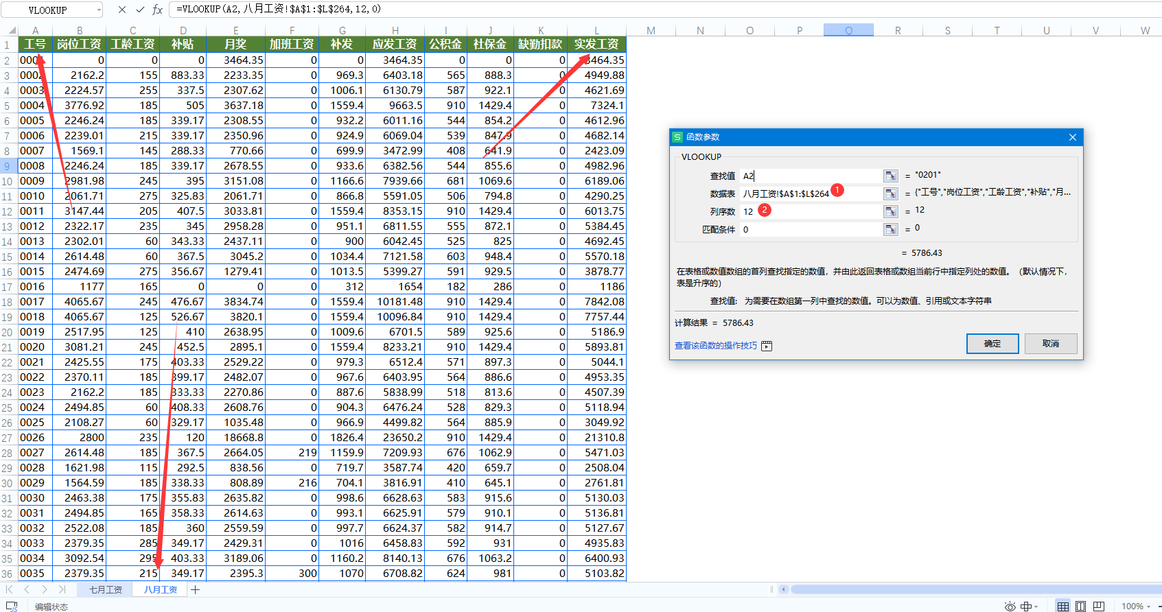Click 公积金 header cell
The height and width of the screenshot is (612, 1162).
click(445, 44)
